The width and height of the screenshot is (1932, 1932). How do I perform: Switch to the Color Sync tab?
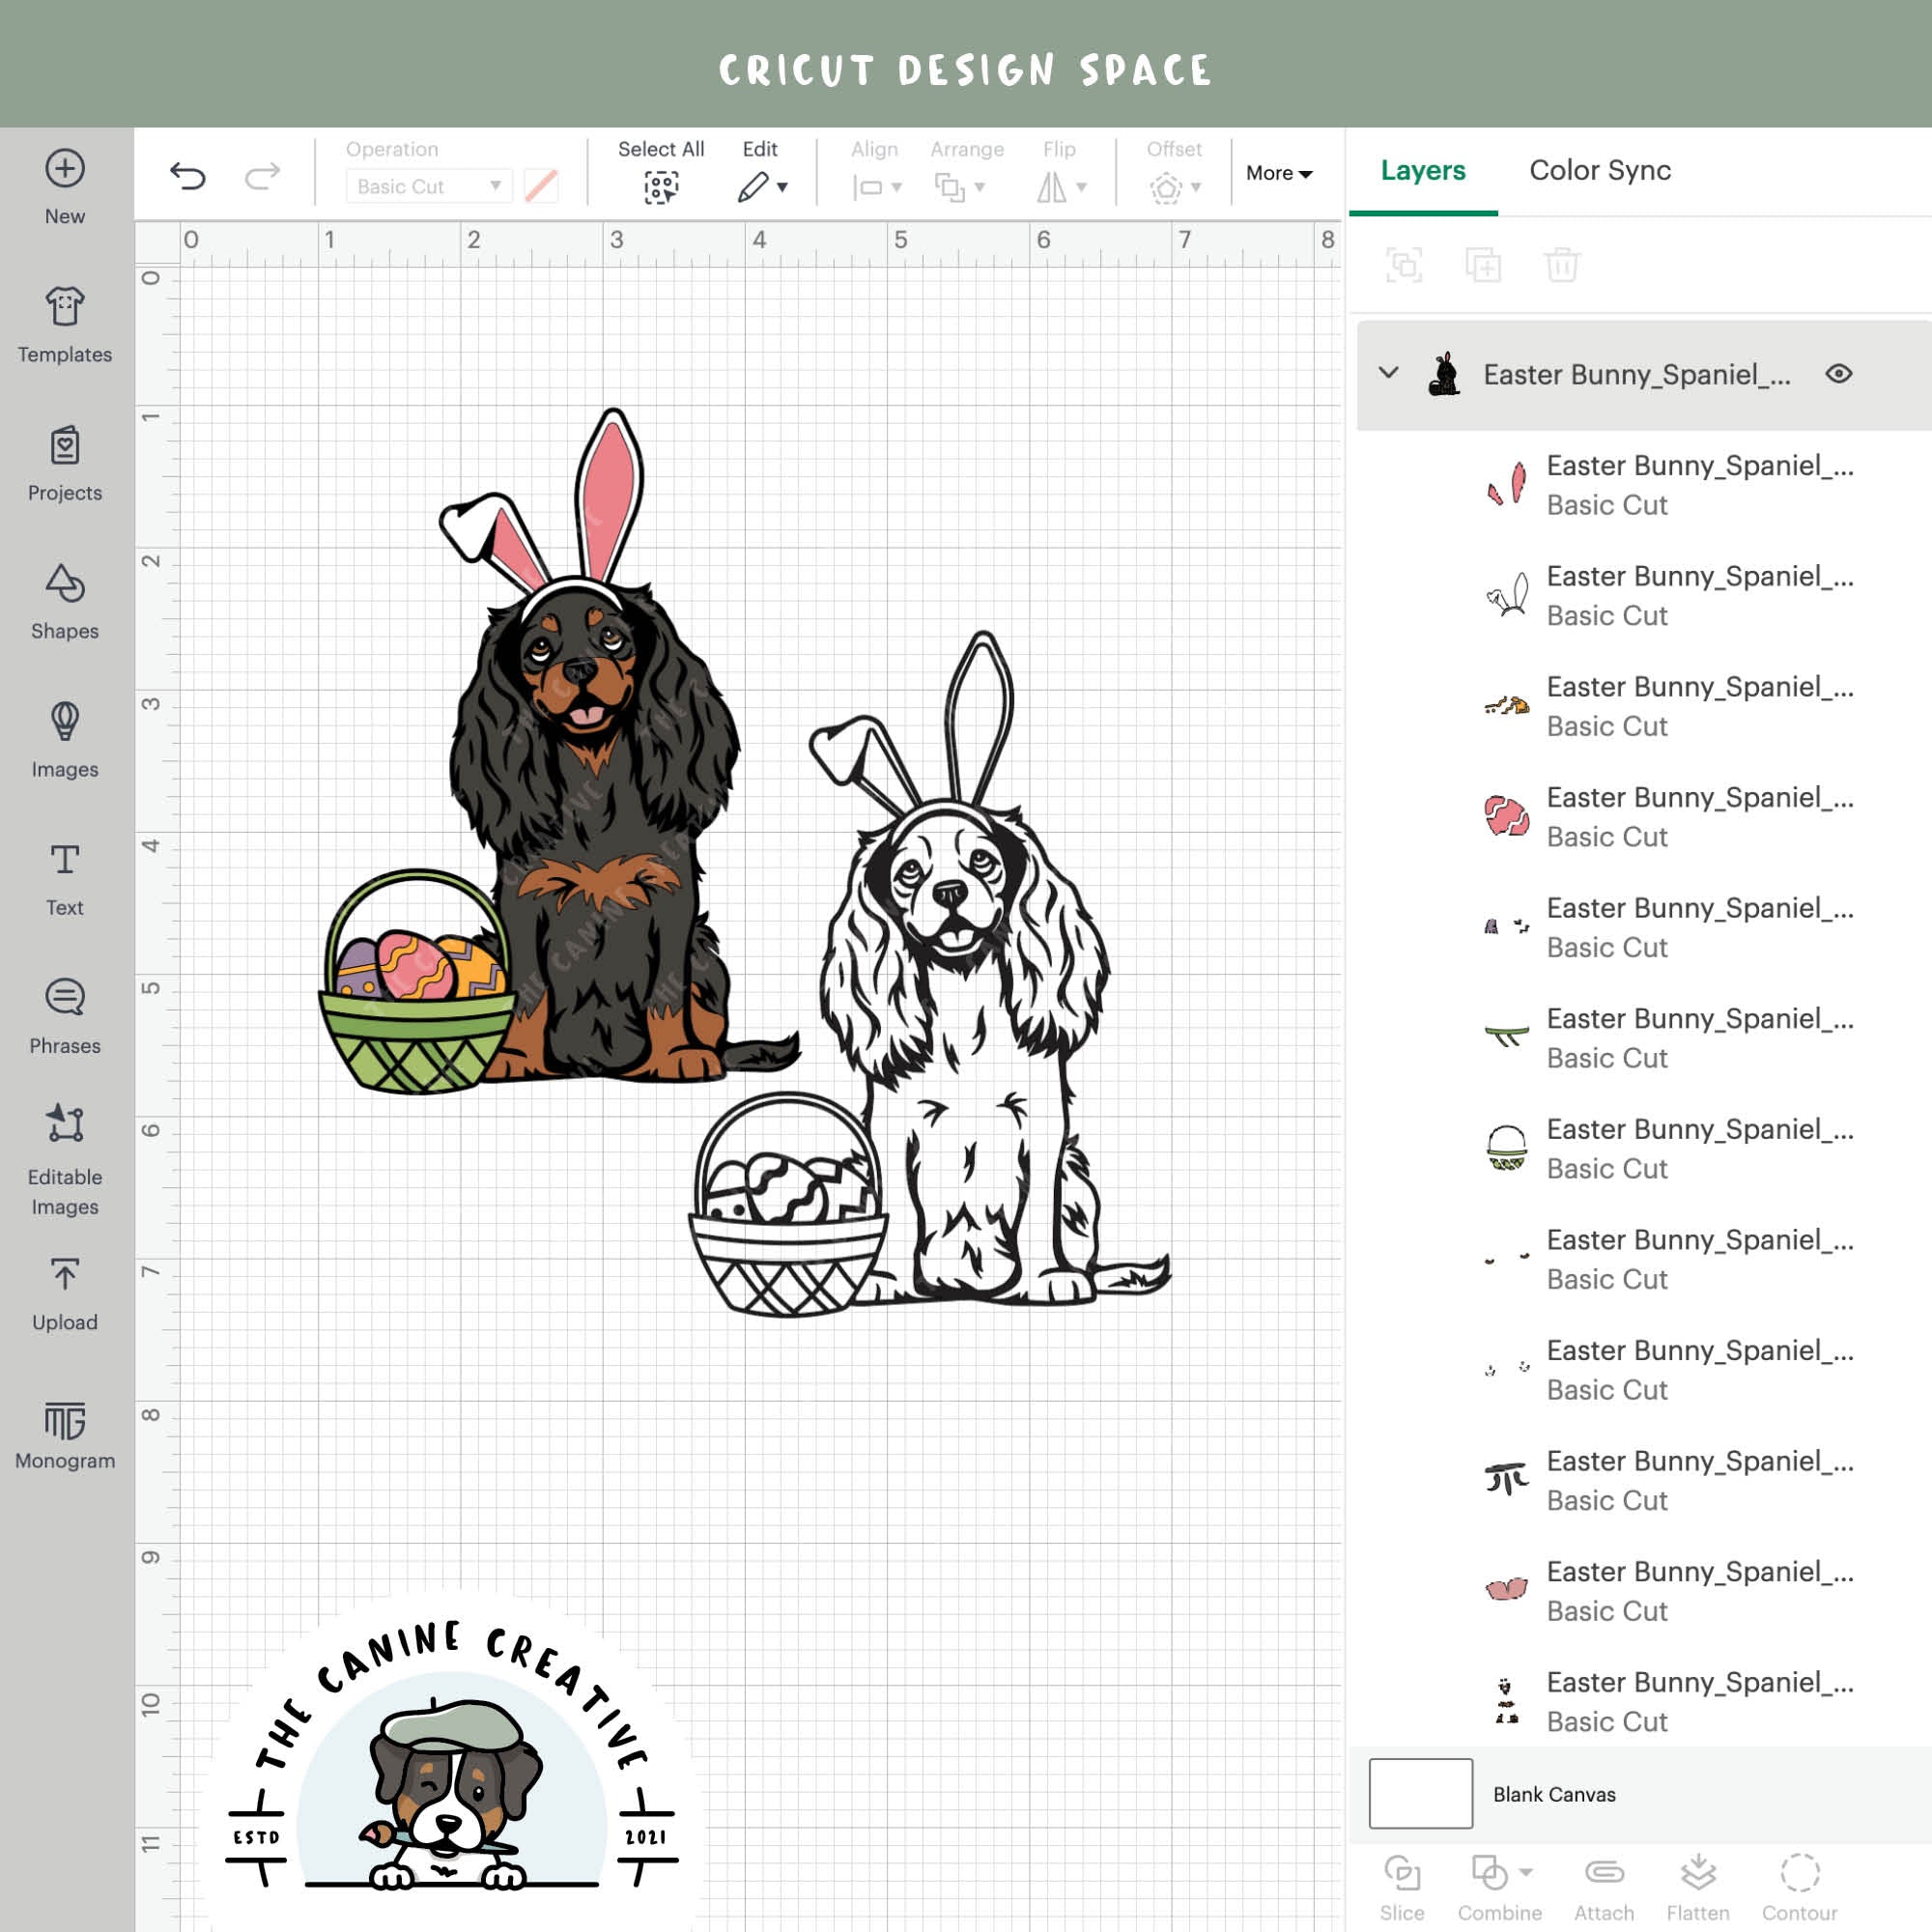(1599, 170)
